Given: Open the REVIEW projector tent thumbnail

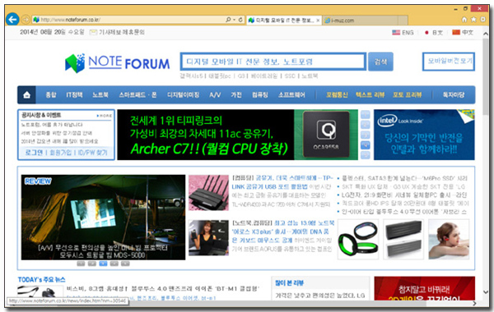Looking at the screenshot, I should click(x=104, y=217).
